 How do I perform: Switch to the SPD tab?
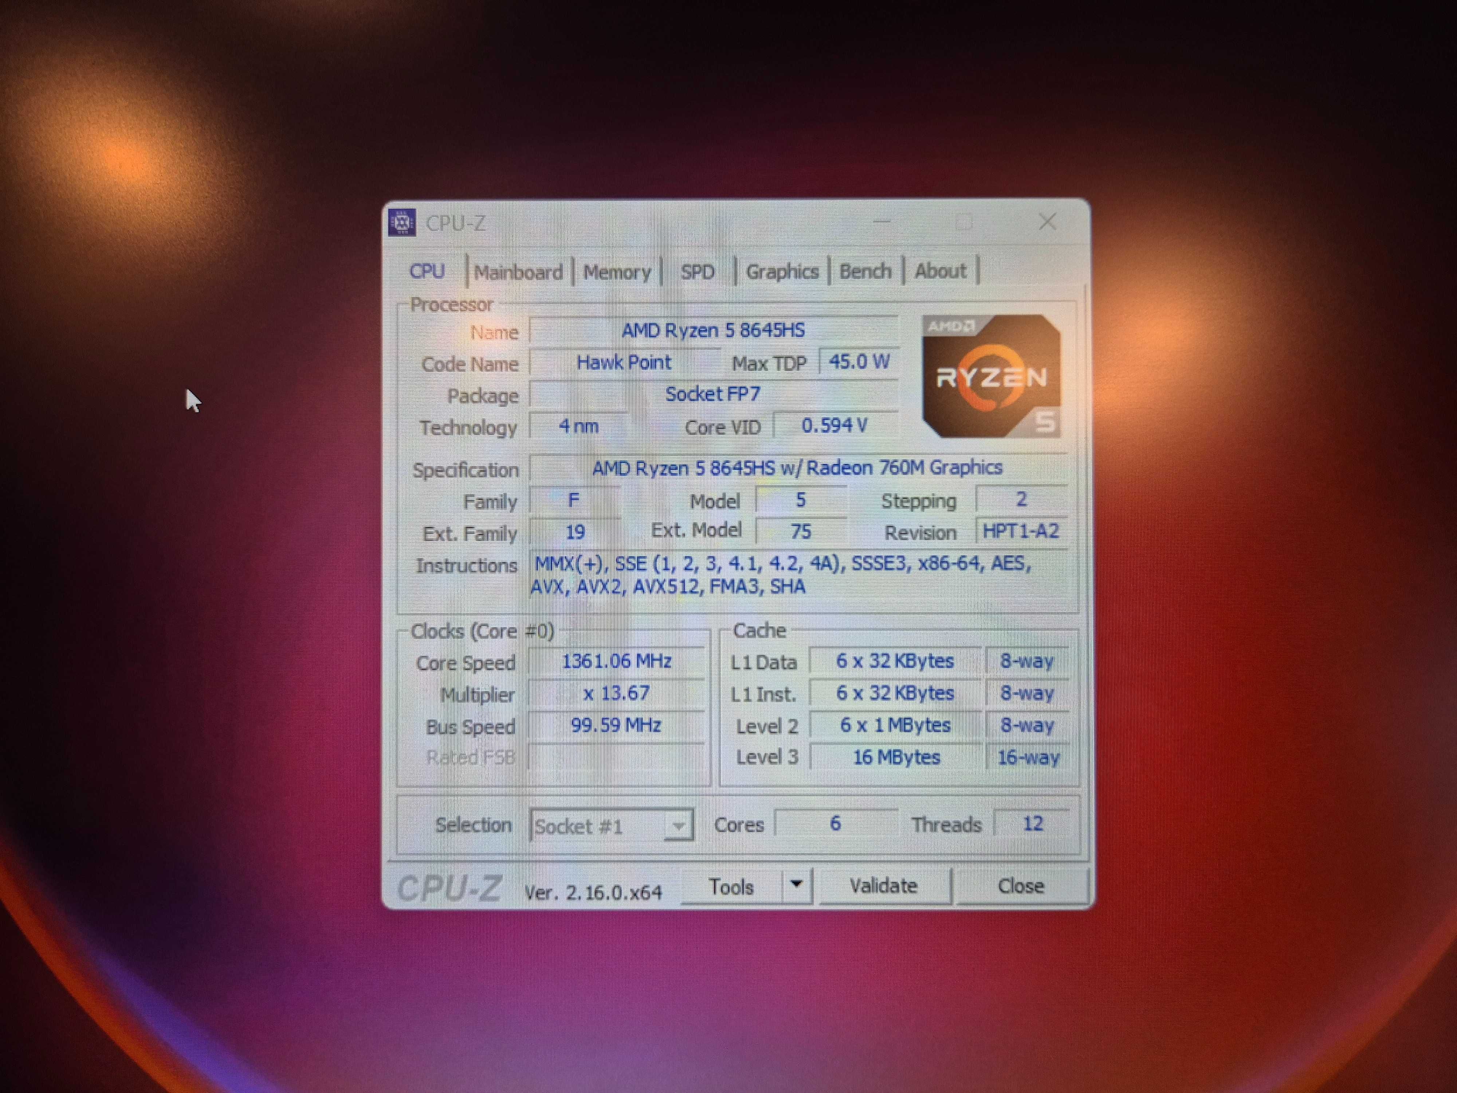click(x=698, y=272)
